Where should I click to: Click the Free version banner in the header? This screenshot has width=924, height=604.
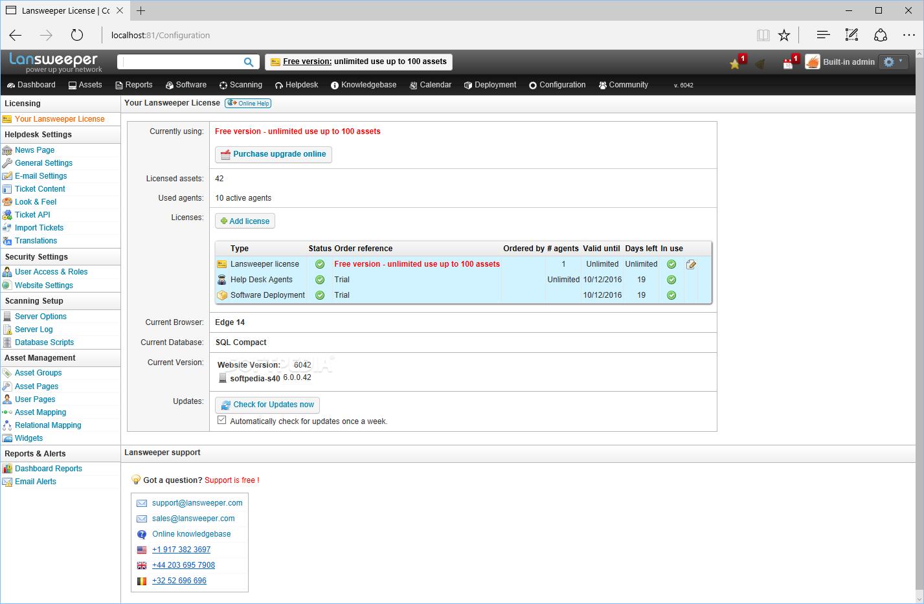tap(359, 62)
